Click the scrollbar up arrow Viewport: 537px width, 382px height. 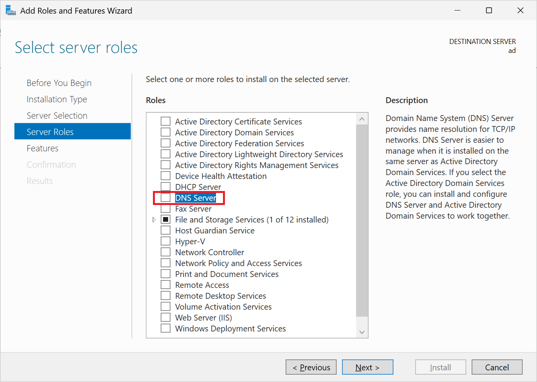pos(362,118)
